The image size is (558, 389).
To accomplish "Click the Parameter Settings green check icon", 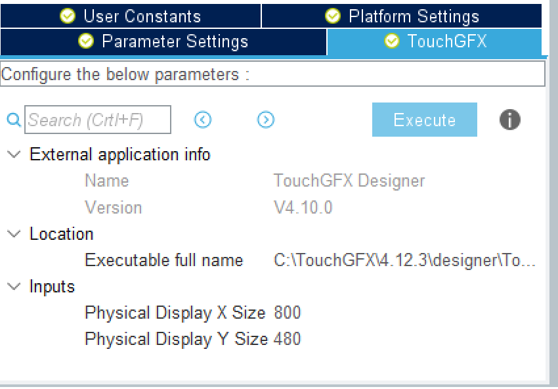I will click(x=86, y=41).
